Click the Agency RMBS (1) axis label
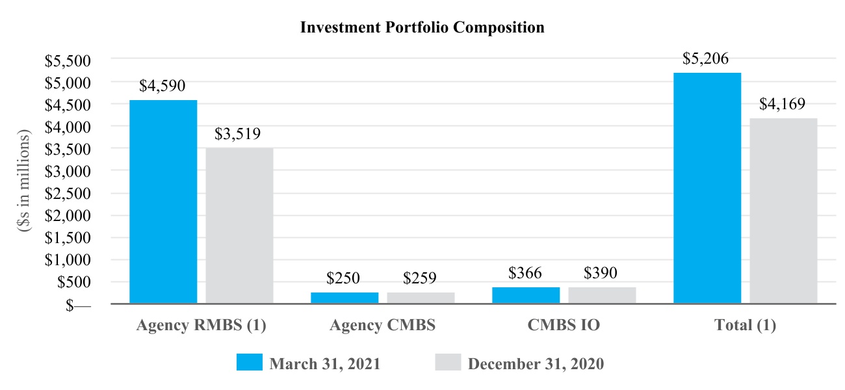The image size is (845, 390). (x=201, y=326)
